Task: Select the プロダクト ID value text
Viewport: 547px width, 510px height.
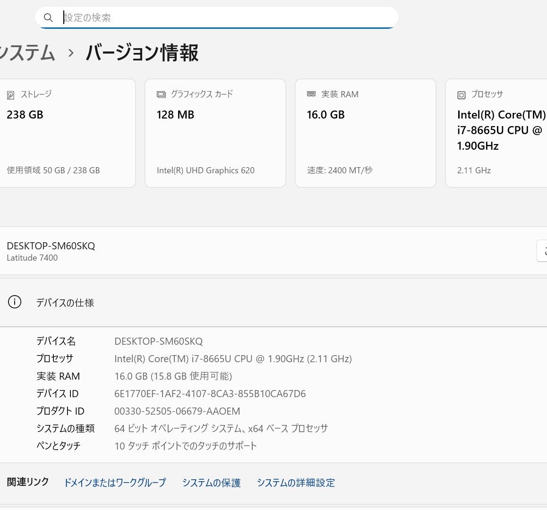Action: 177,411
